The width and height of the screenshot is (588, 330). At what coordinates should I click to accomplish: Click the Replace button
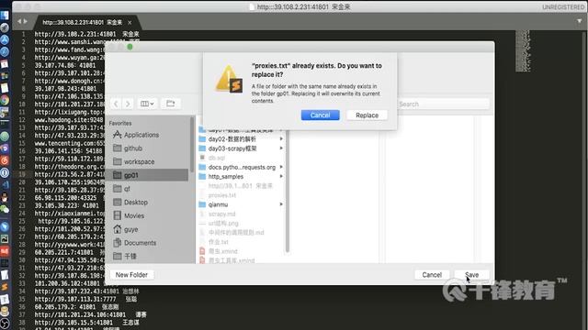tap(367, 115)
